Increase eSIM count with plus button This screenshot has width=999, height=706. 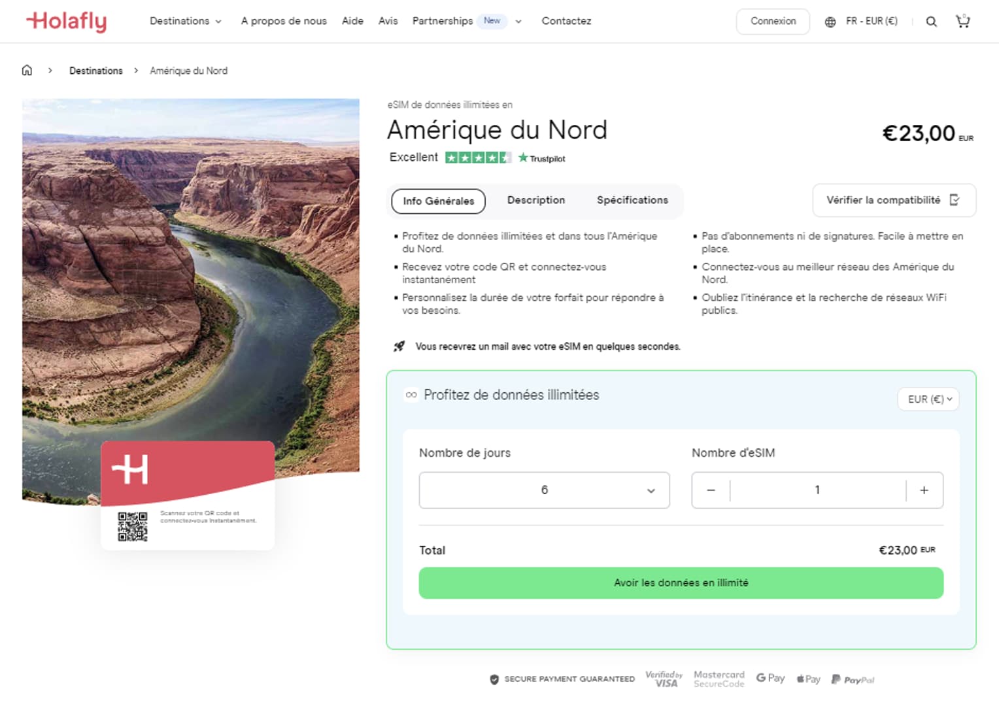click(x=924, y=490)
